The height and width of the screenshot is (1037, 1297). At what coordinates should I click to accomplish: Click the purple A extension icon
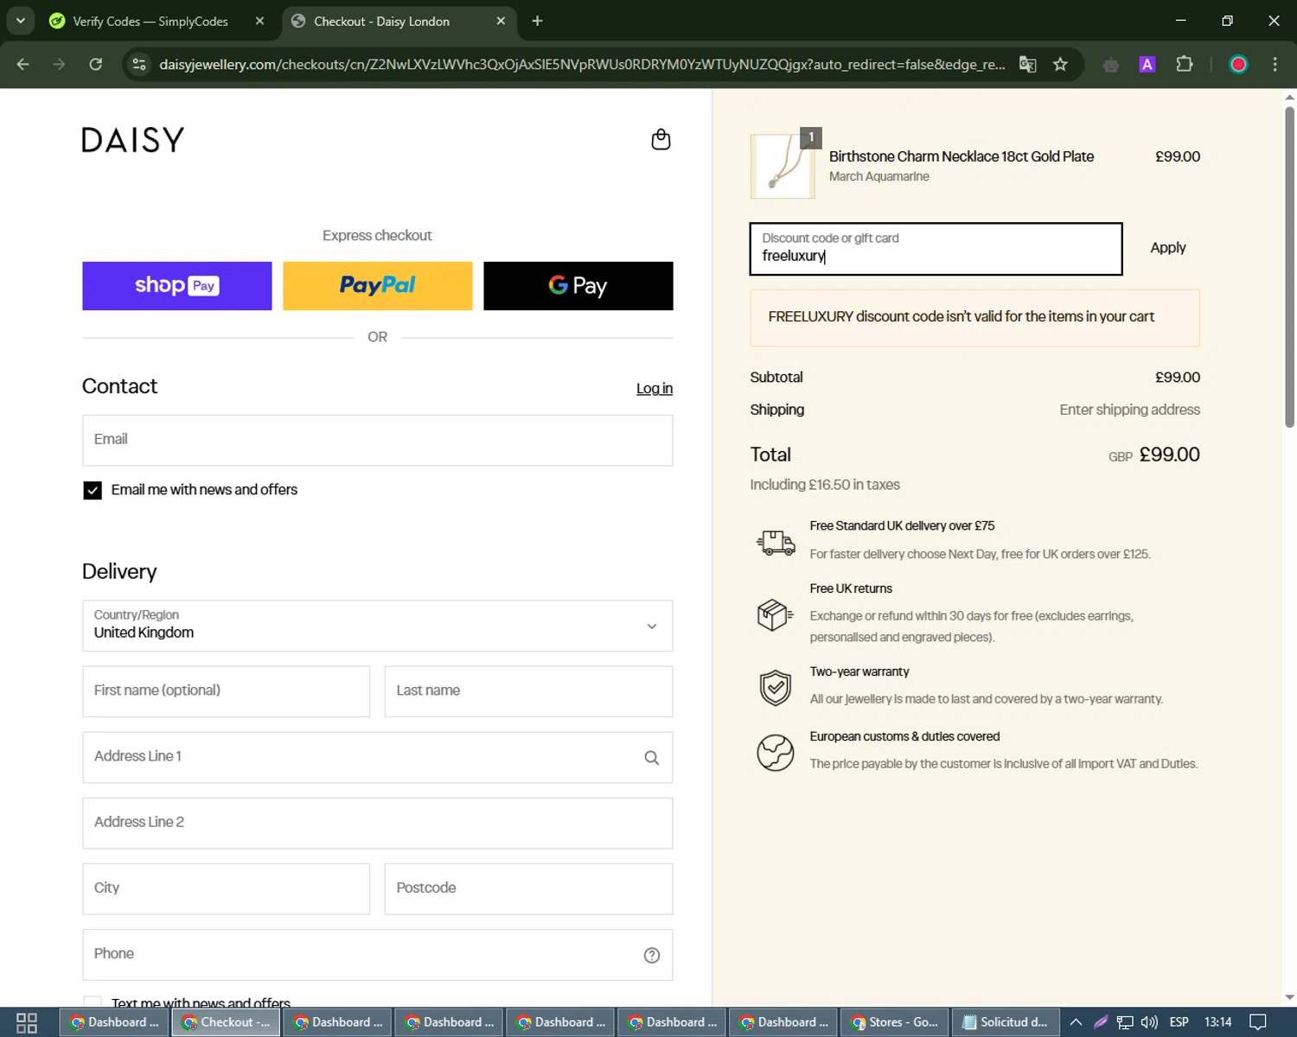tap(1147, 64)
